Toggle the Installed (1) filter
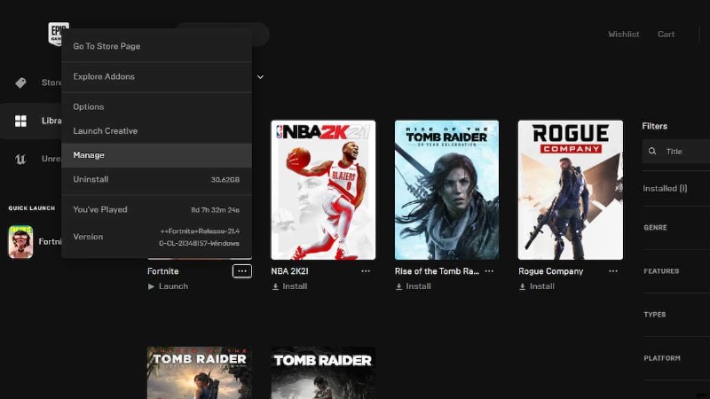This screenshot has width=710, height=399. coord(665,188)
